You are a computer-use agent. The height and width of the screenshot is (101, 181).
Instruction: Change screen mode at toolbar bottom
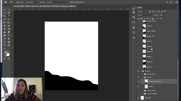[9, 59]
